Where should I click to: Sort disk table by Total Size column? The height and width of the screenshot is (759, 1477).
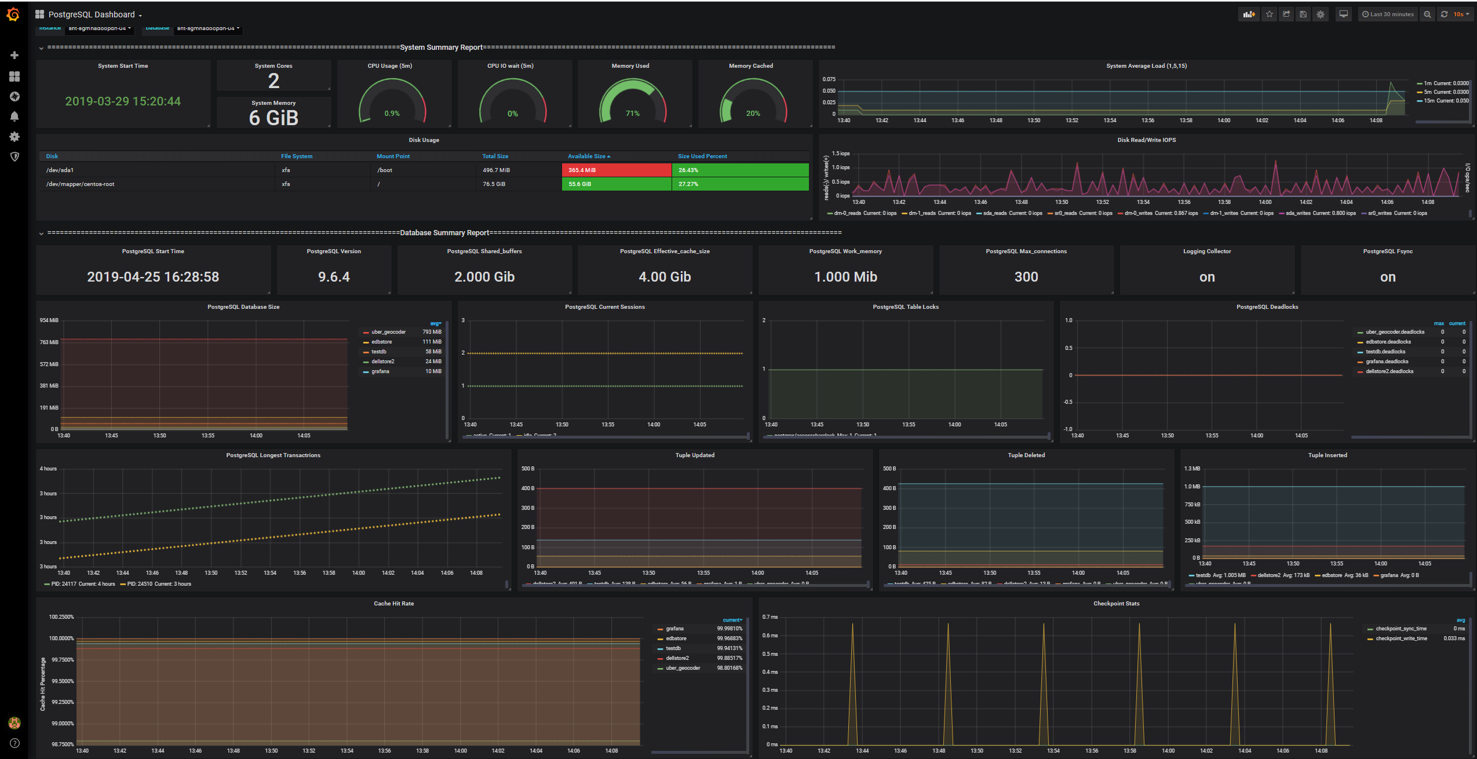point(495,156)
